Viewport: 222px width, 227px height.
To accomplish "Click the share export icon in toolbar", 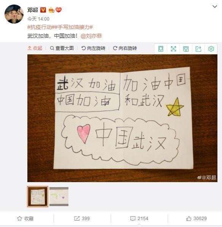I will pos(198,49).
